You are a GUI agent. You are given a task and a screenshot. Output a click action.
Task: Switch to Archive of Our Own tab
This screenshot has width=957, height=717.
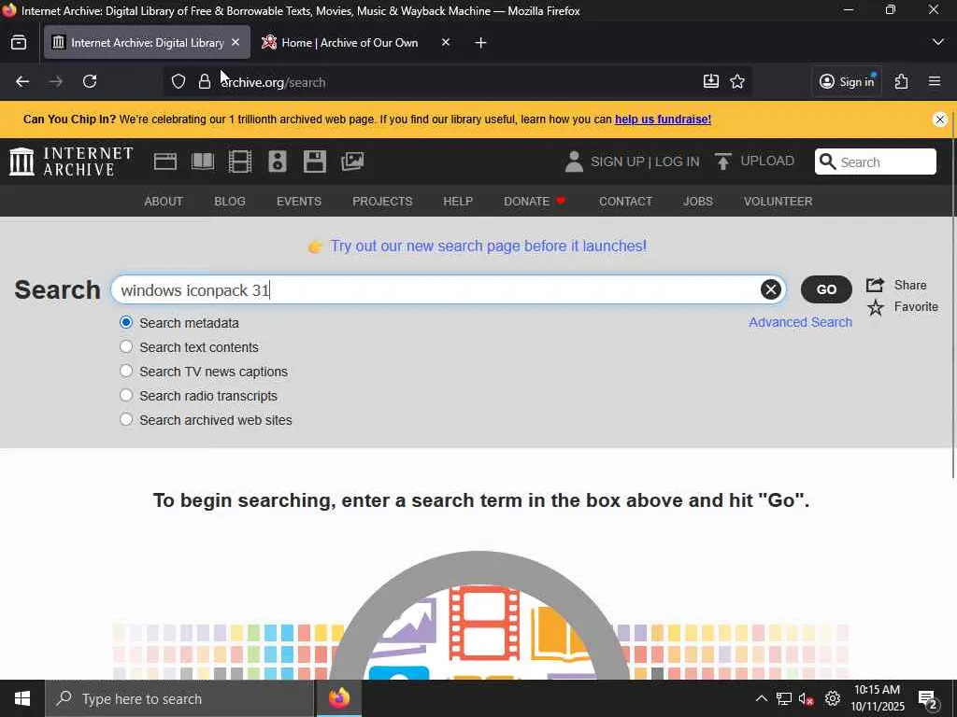pyautogui.click(x=350, y=43)
